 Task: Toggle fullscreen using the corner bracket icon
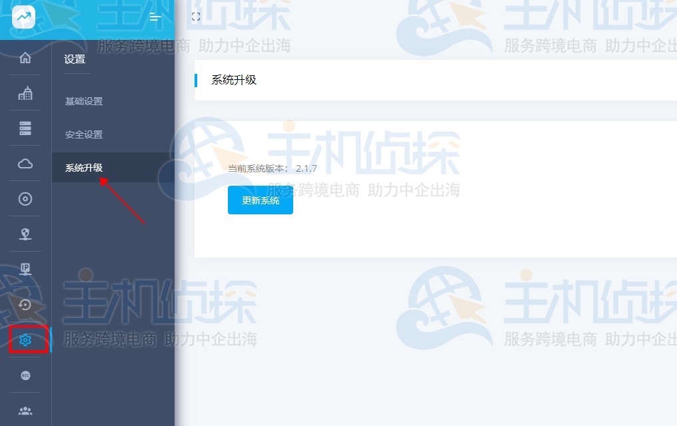[196, 17]
